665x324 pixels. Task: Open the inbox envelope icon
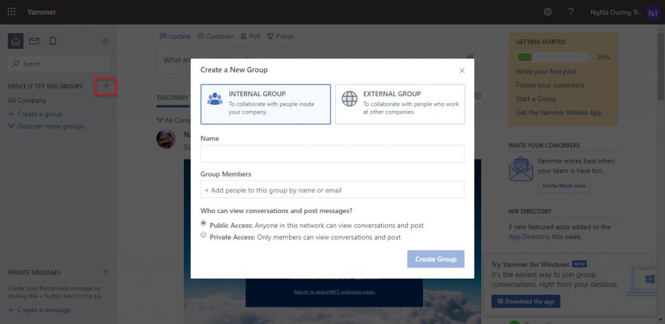coord(34,41)
